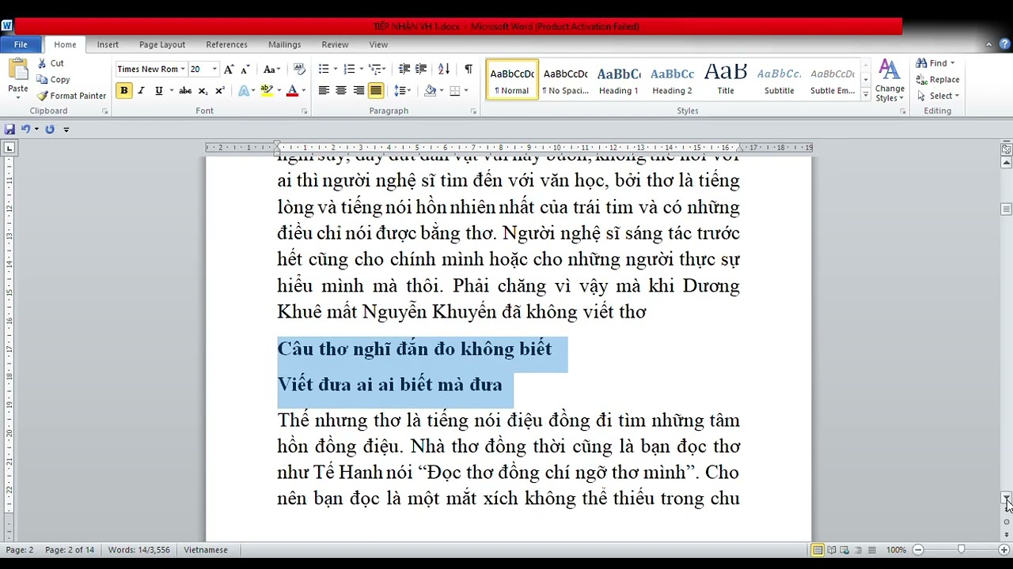This screenshot has height=569, width=1013.
Task: Toggle Strikethrough formatting
Action: [185, 91]
